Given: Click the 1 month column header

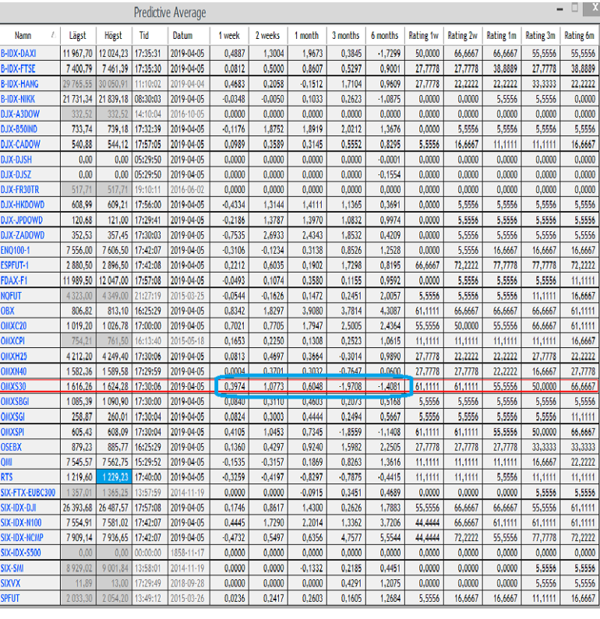Looking at the screenshot, I should [x=306, y=36].
